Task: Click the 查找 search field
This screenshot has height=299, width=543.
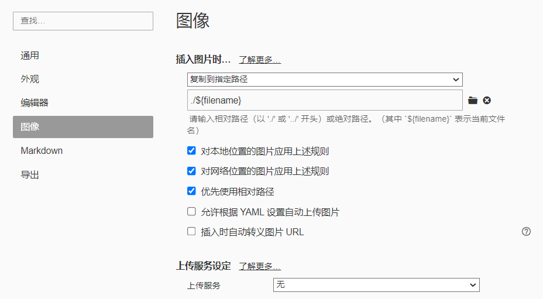Action: tap(83, 21)
